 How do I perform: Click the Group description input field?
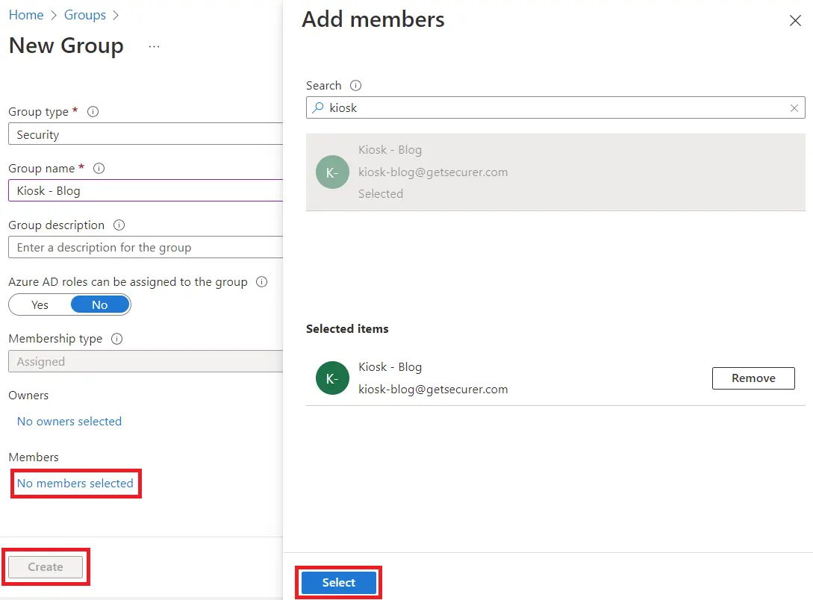coord(146,248)
